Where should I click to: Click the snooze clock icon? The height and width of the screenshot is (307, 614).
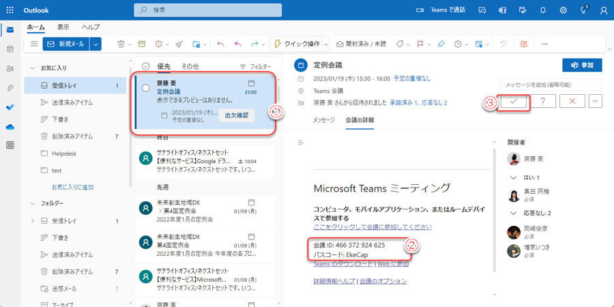(458, 44)
